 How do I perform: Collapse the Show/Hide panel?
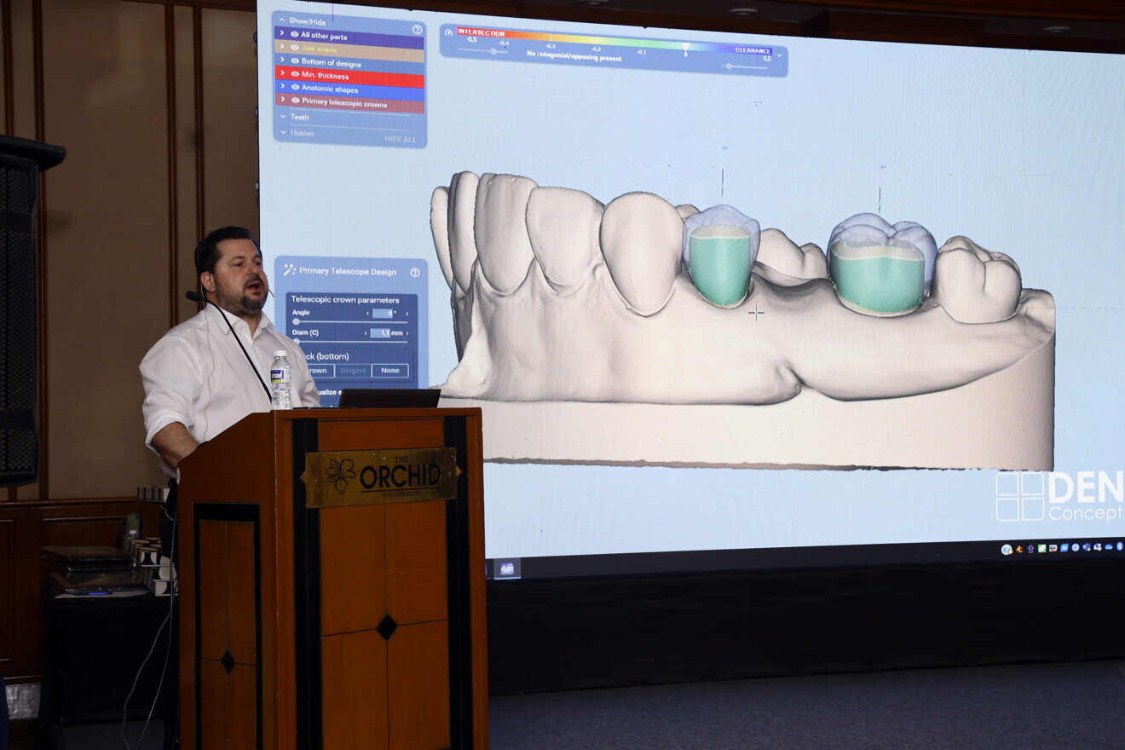pos(282,20)
